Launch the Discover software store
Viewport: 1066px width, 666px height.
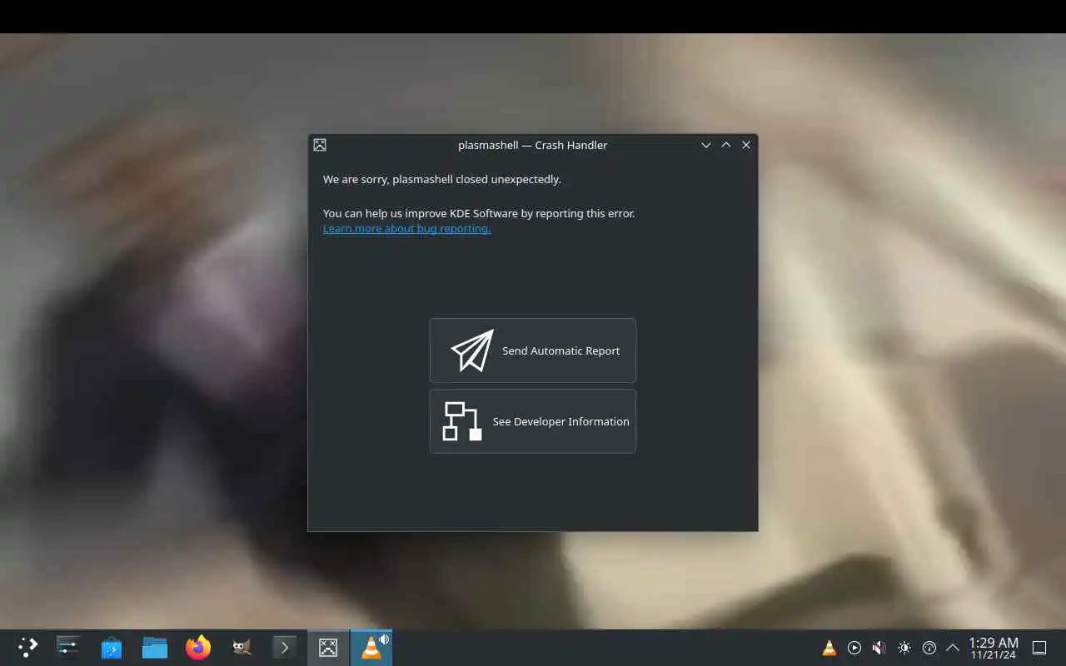[112, 648]
